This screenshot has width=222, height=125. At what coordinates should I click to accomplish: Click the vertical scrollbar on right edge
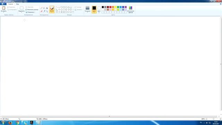coord(221,64)
